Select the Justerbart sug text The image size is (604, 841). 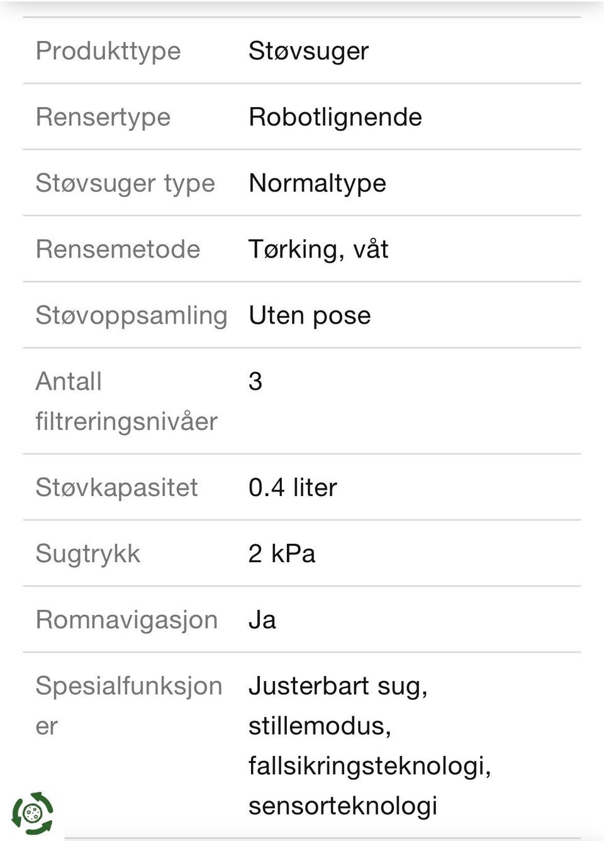(x=338, y=686)
